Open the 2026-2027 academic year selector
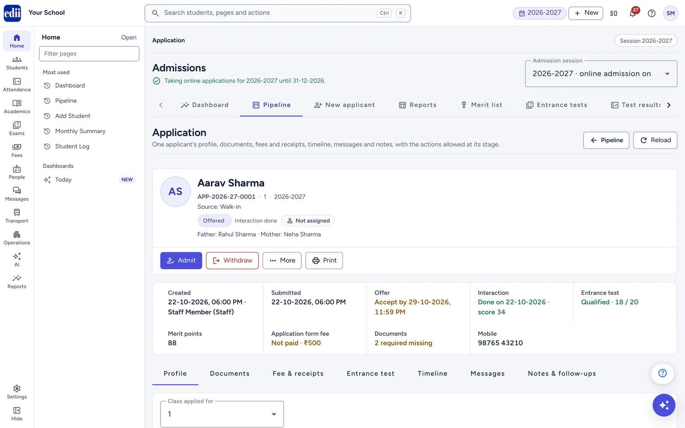 (x=539, y=13)
